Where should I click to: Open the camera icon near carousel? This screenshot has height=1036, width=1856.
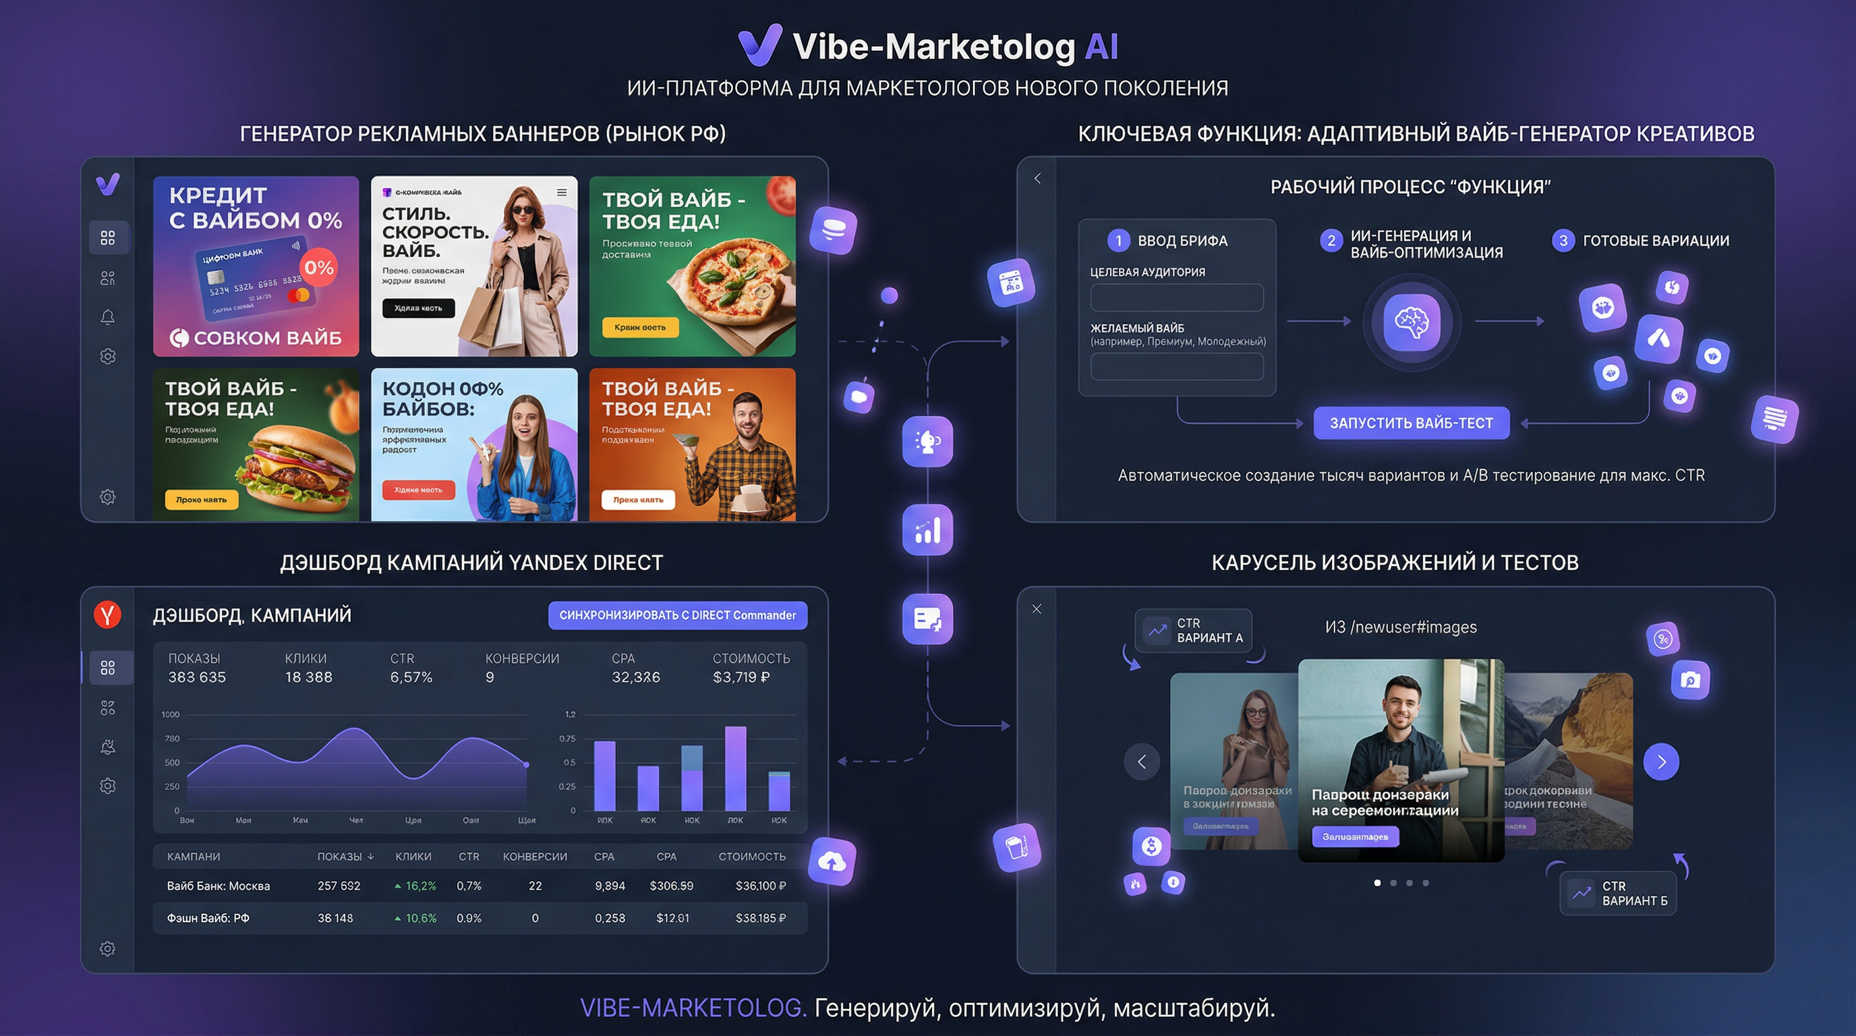(1690, 679)
